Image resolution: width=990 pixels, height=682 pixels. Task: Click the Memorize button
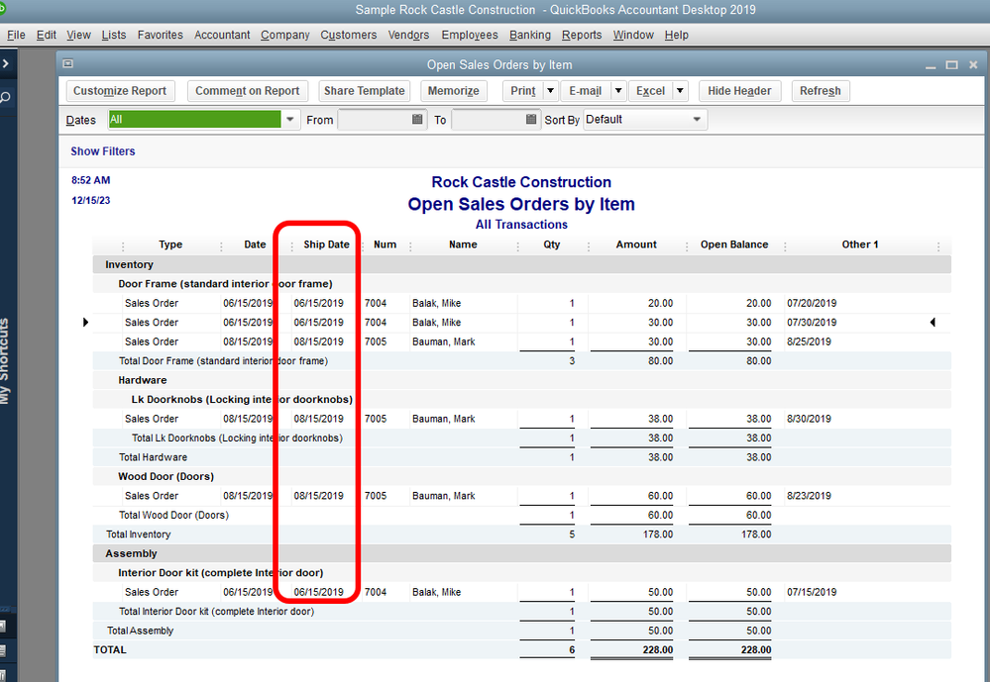click(453, 91)
